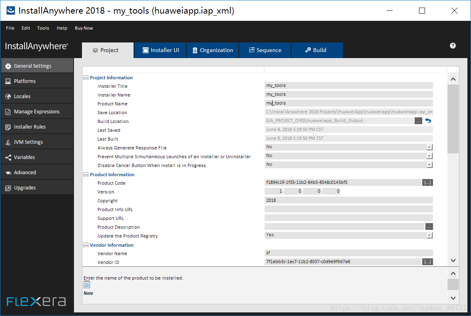Open the Tools menu
The height and width of the screenshot is (316, 471).
point(43,28)
